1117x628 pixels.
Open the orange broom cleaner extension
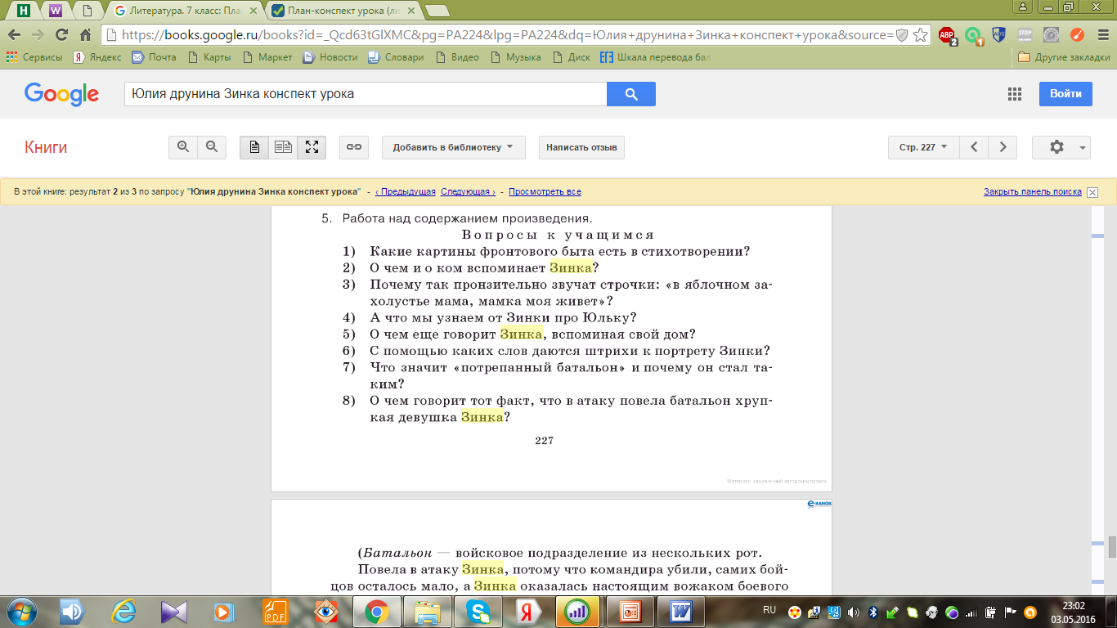pos(1077,35)
